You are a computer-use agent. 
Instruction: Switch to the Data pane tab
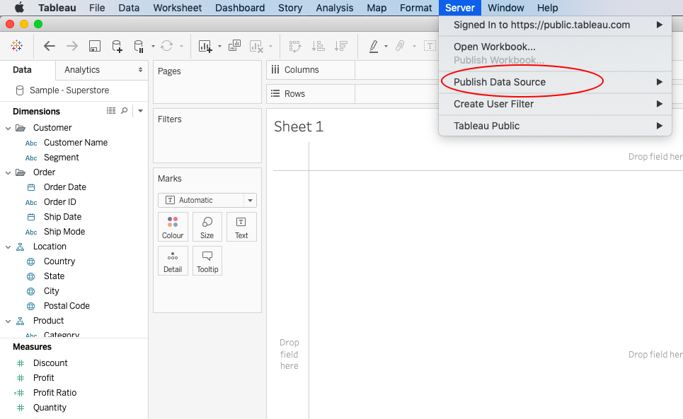click(22, 69)
